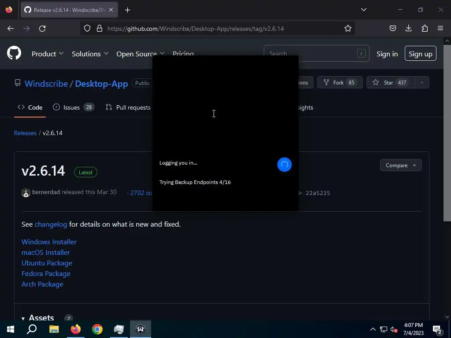This screenshot has width=451, height=338.
Task: Click the Windscribe taskbar icon
Action: click(140, 329)
